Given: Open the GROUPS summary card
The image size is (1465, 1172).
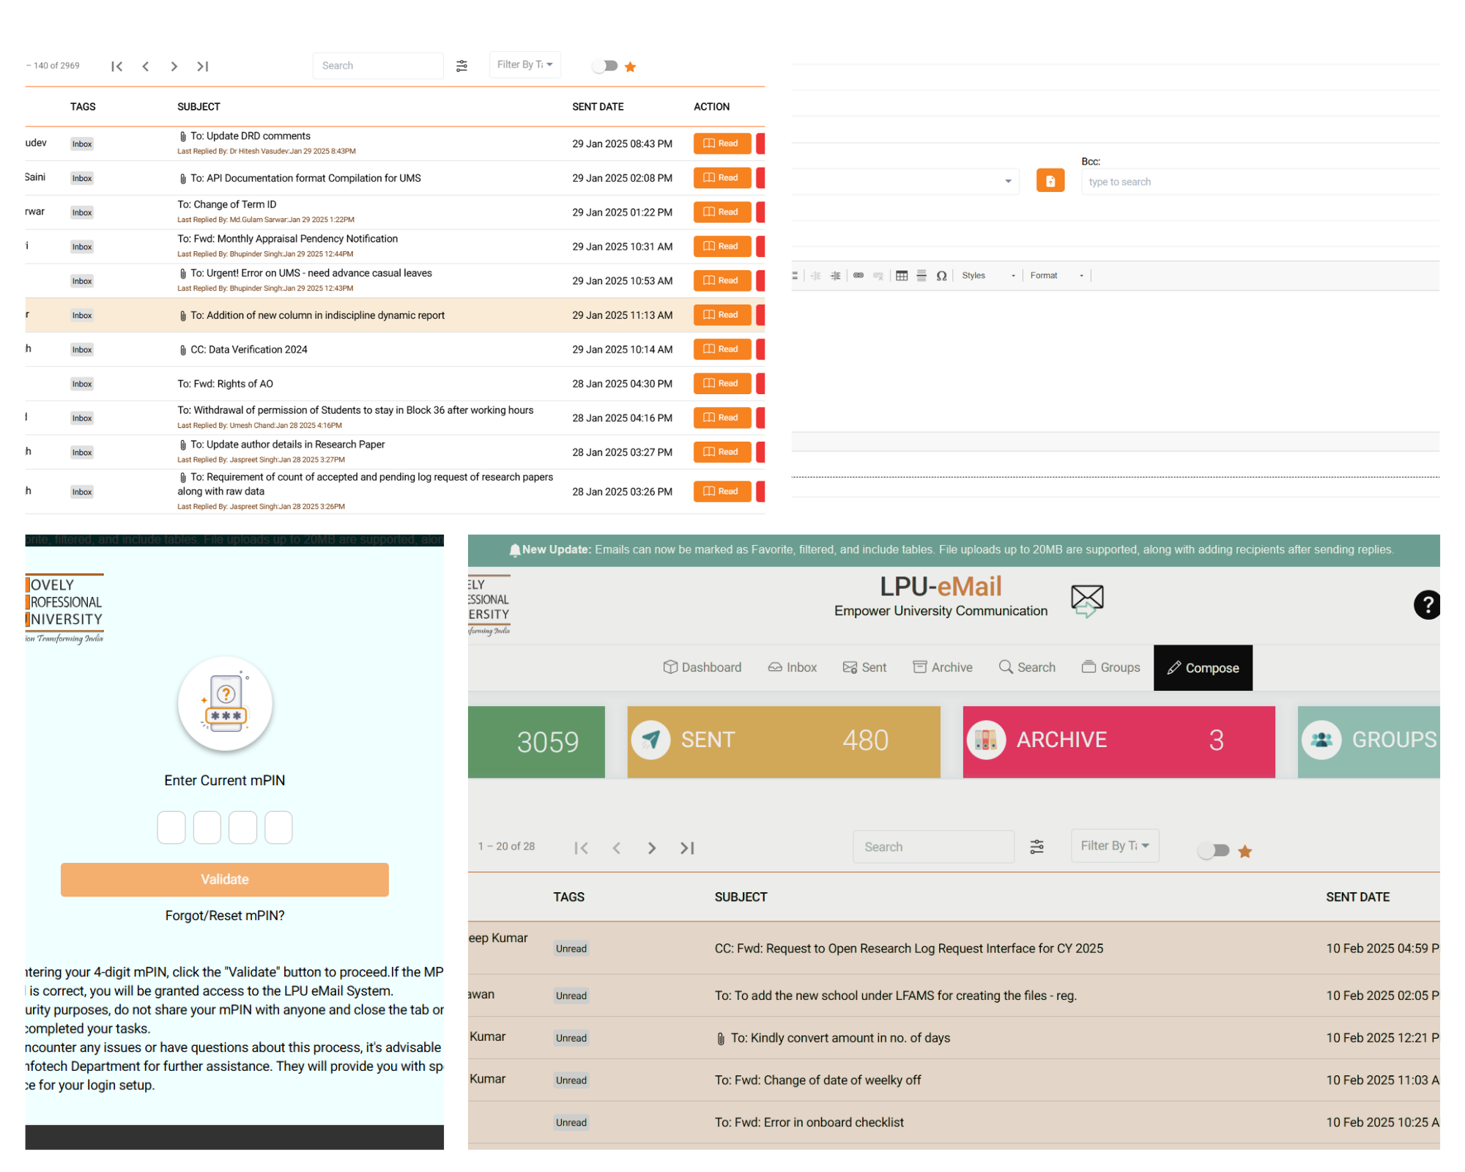Looking at the screenshot, I should (1368, 741).
